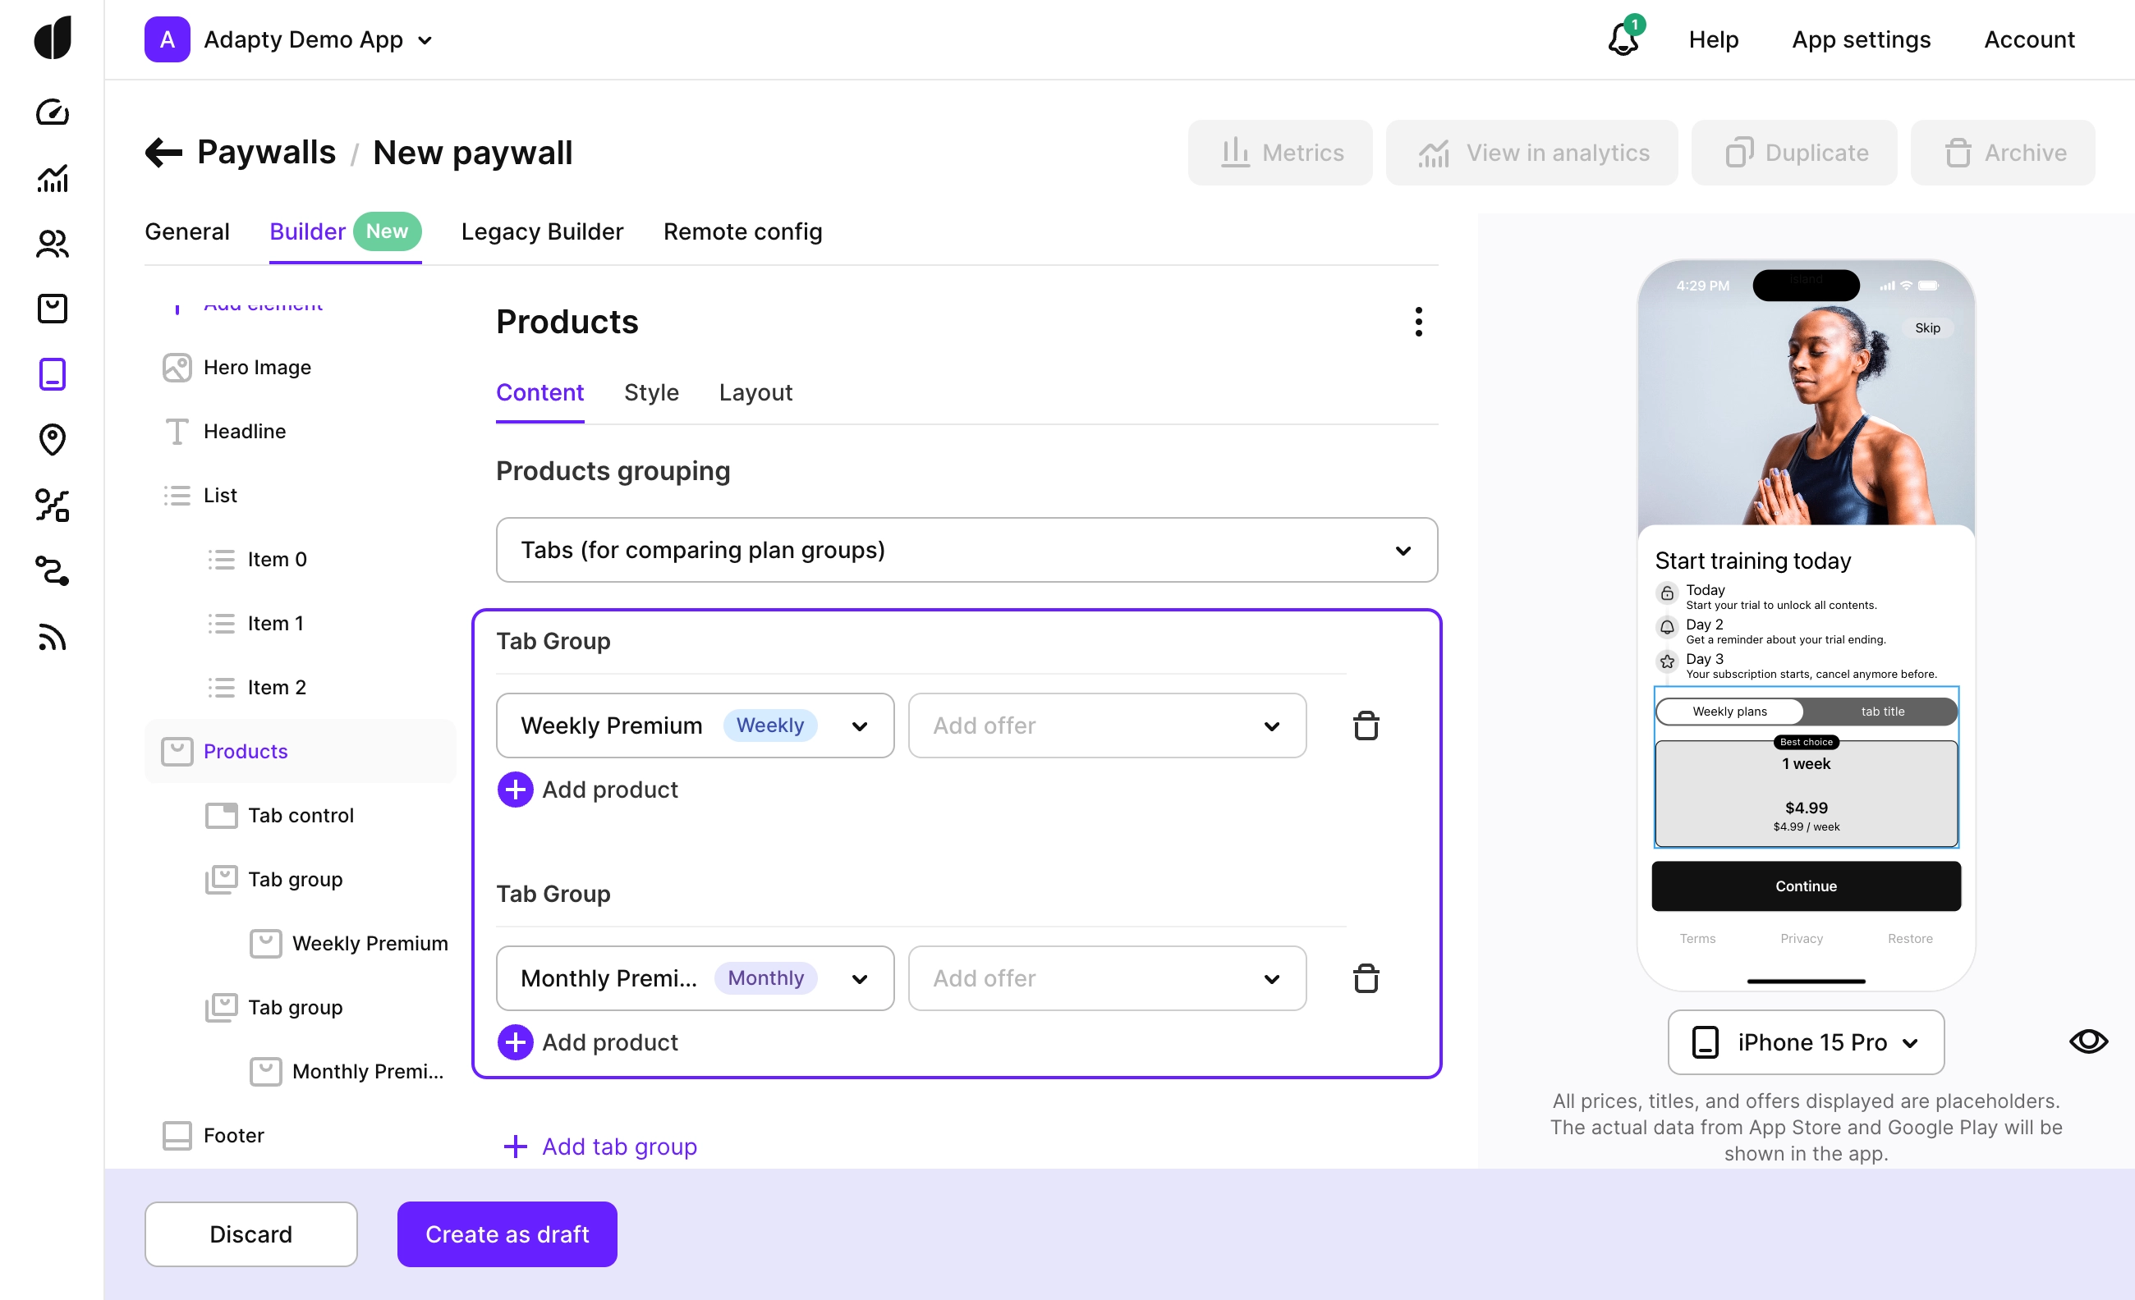Switch preview to 'tab title' segment
2135x1300 pixels.
point(1882,712)
